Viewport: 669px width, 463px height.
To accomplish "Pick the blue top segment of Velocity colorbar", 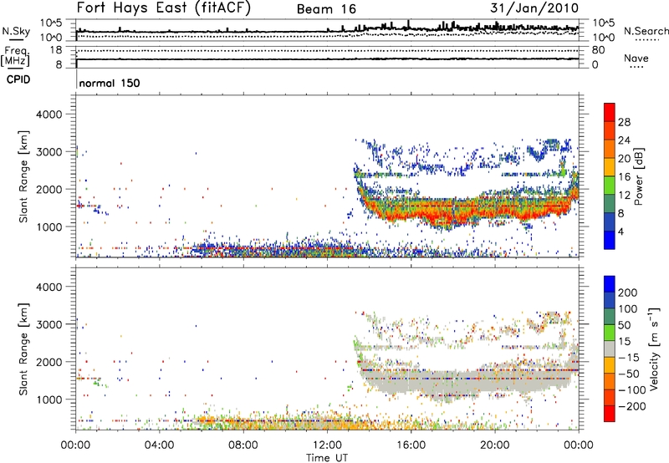I will [x=610, y=284].
